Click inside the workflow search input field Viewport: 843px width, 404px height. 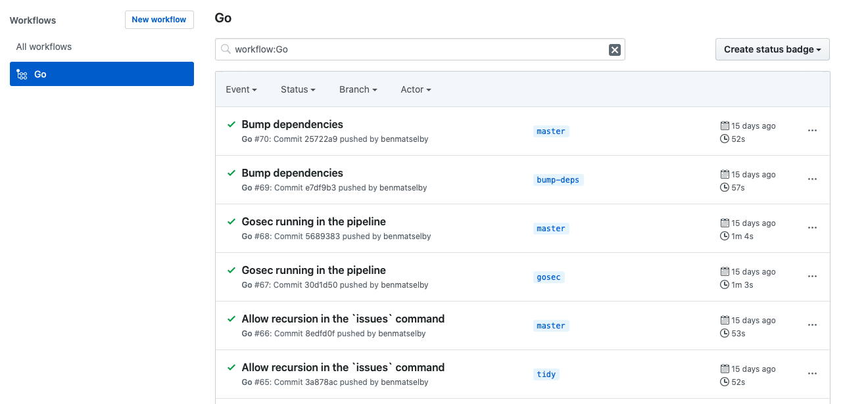coord(420,49)
